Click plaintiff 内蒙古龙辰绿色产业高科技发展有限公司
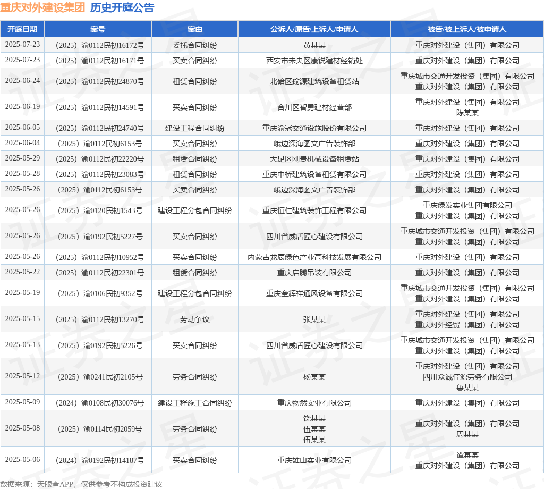Viewport: 544px width, 489px height. tap(314, 257)
